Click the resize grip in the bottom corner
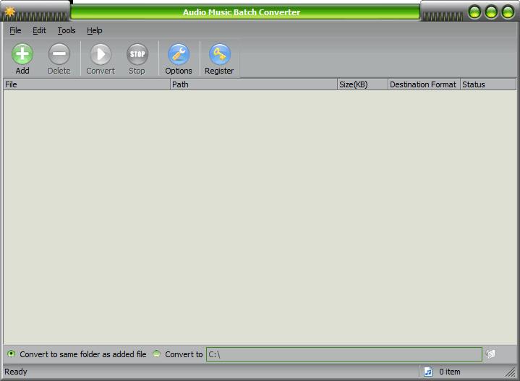The height and width of the screenshot is (381, 520). tap(511, 372)
